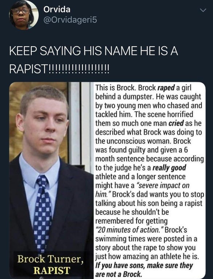Click the line "Brock's dad wants you to stop"
Viewport: 213px width, 279px height.
coord(158,194)
